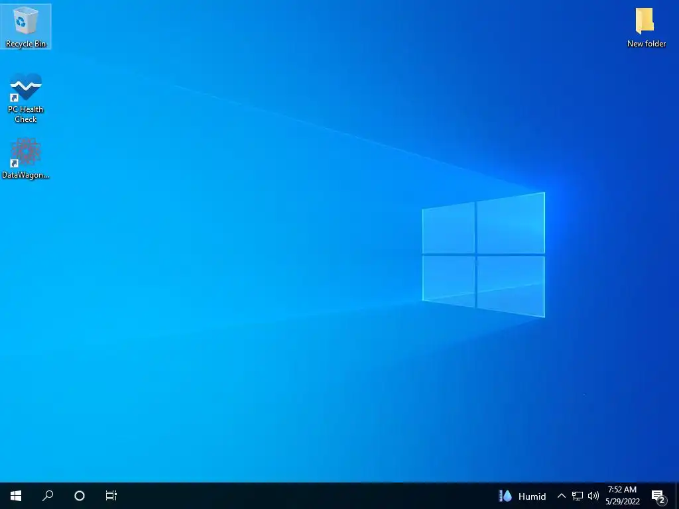
Task: Open taskbar Search magnifier
Action: coord(48,496)
